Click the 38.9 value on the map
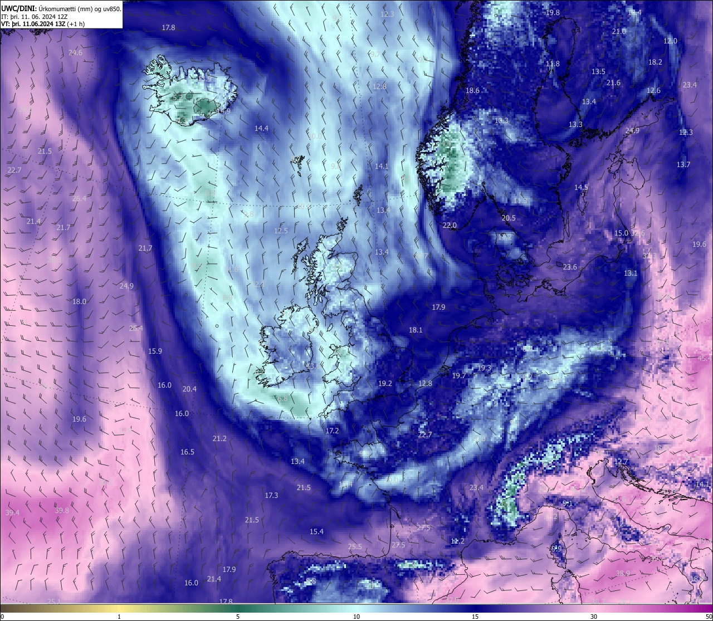Screen dimensions: 713x621 623,573
